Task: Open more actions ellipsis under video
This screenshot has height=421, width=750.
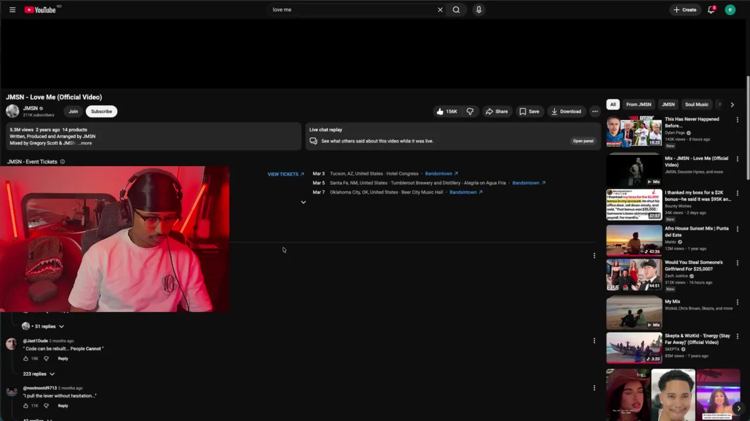Action: point(595,111)
